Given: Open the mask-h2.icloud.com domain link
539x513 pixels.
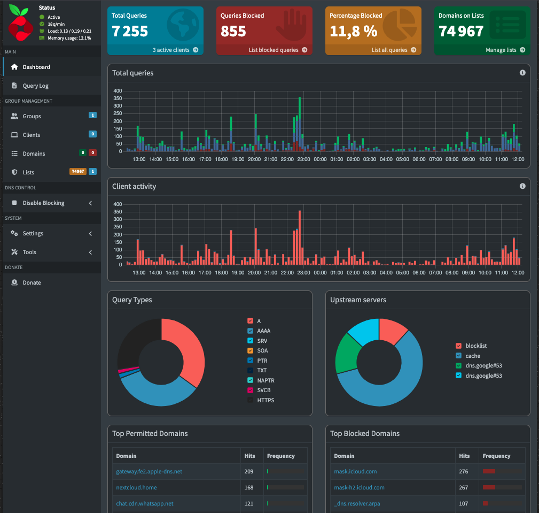Looking at the screenshot, I should pyautogui.click(x=359, y=487).
